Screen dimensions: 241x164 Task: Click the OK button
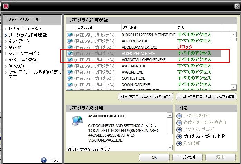154,157
